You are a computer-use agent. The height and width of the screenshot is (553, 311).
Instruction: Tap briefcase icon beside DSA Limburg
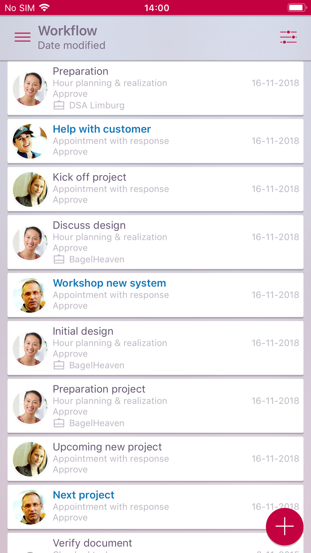[59, 105]
